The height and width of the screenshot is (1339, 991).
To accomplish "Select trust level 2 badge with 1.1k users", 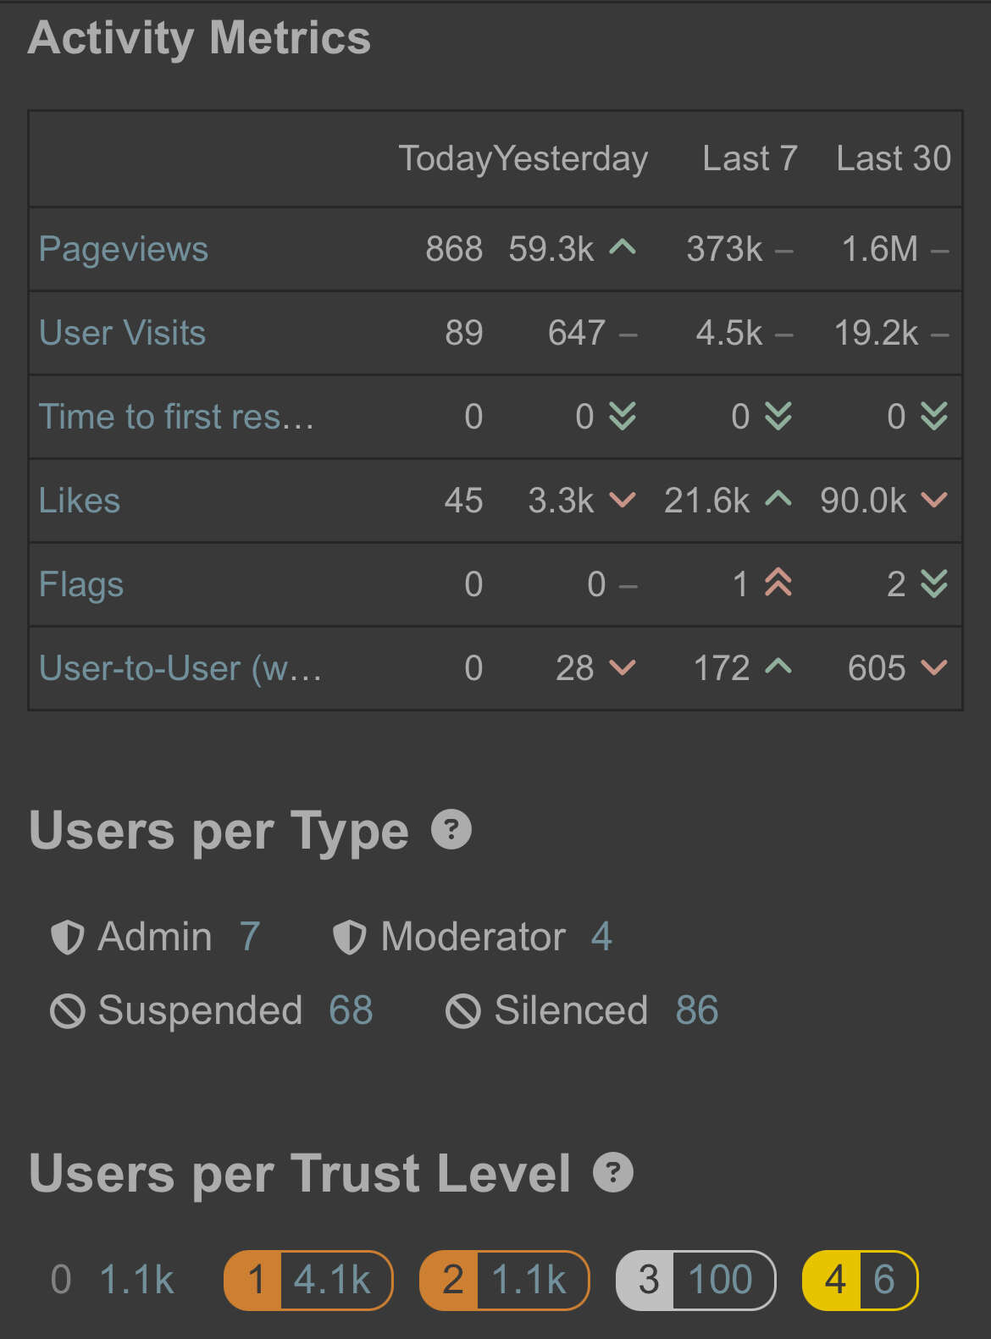I will [x=504, y=1280].
